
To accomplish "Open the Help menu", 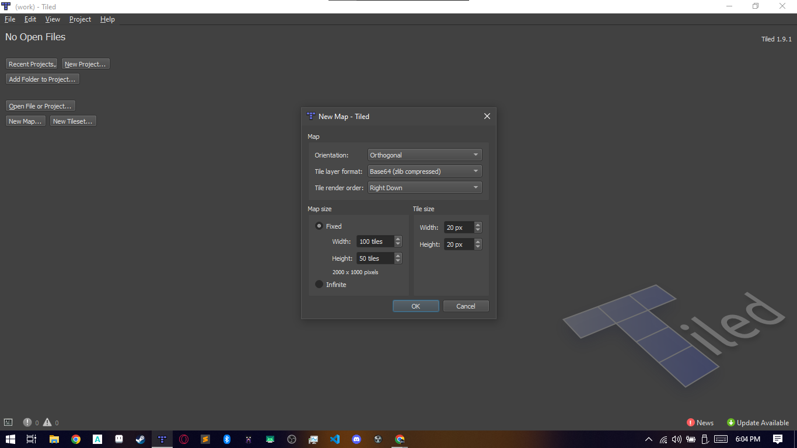I will 107,19.
